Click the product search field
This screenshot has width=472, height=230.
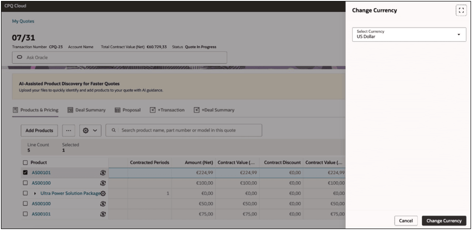click(x=184, y=130)
